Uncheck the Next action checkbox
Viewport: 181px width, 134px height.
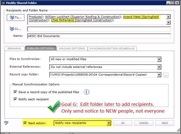[x=25, y=123]
